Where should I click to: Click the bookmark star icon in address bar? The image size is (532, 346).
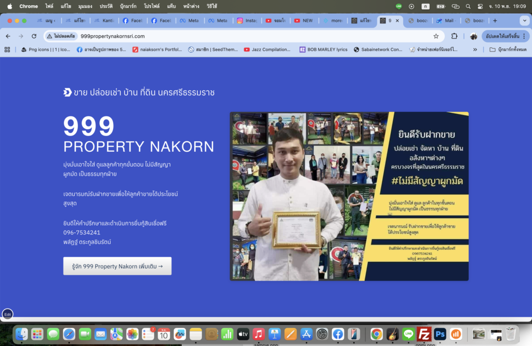pyautogui.click(x=436, y=36)
